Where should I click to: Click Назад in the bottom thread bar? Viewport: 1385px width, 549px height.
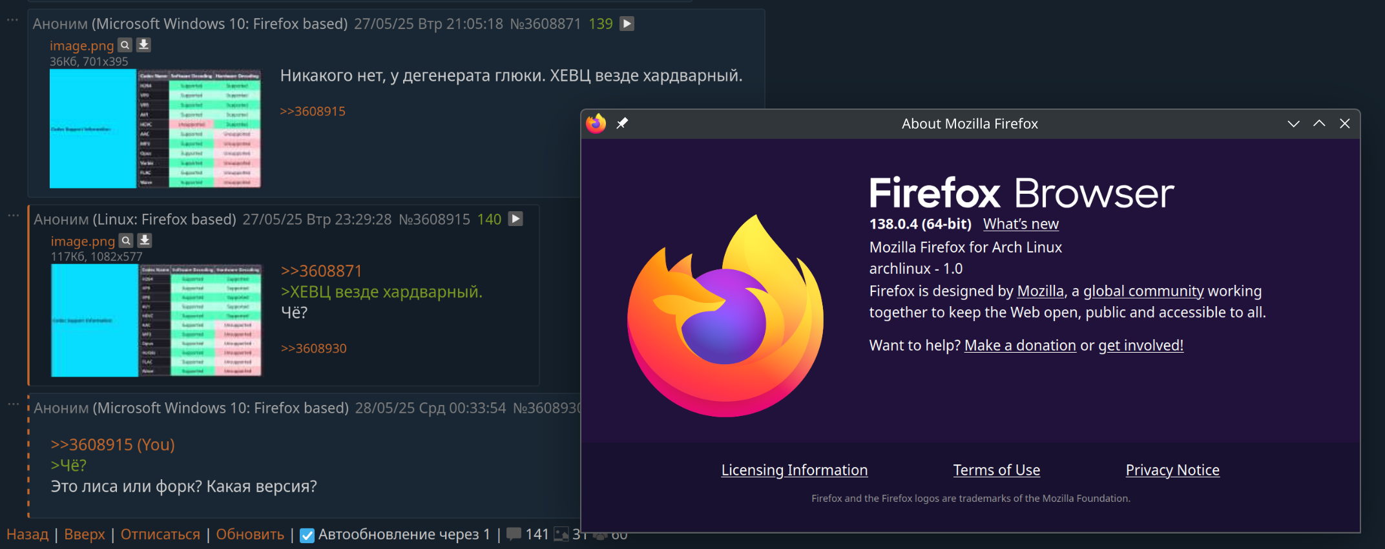tap(28, 535)
